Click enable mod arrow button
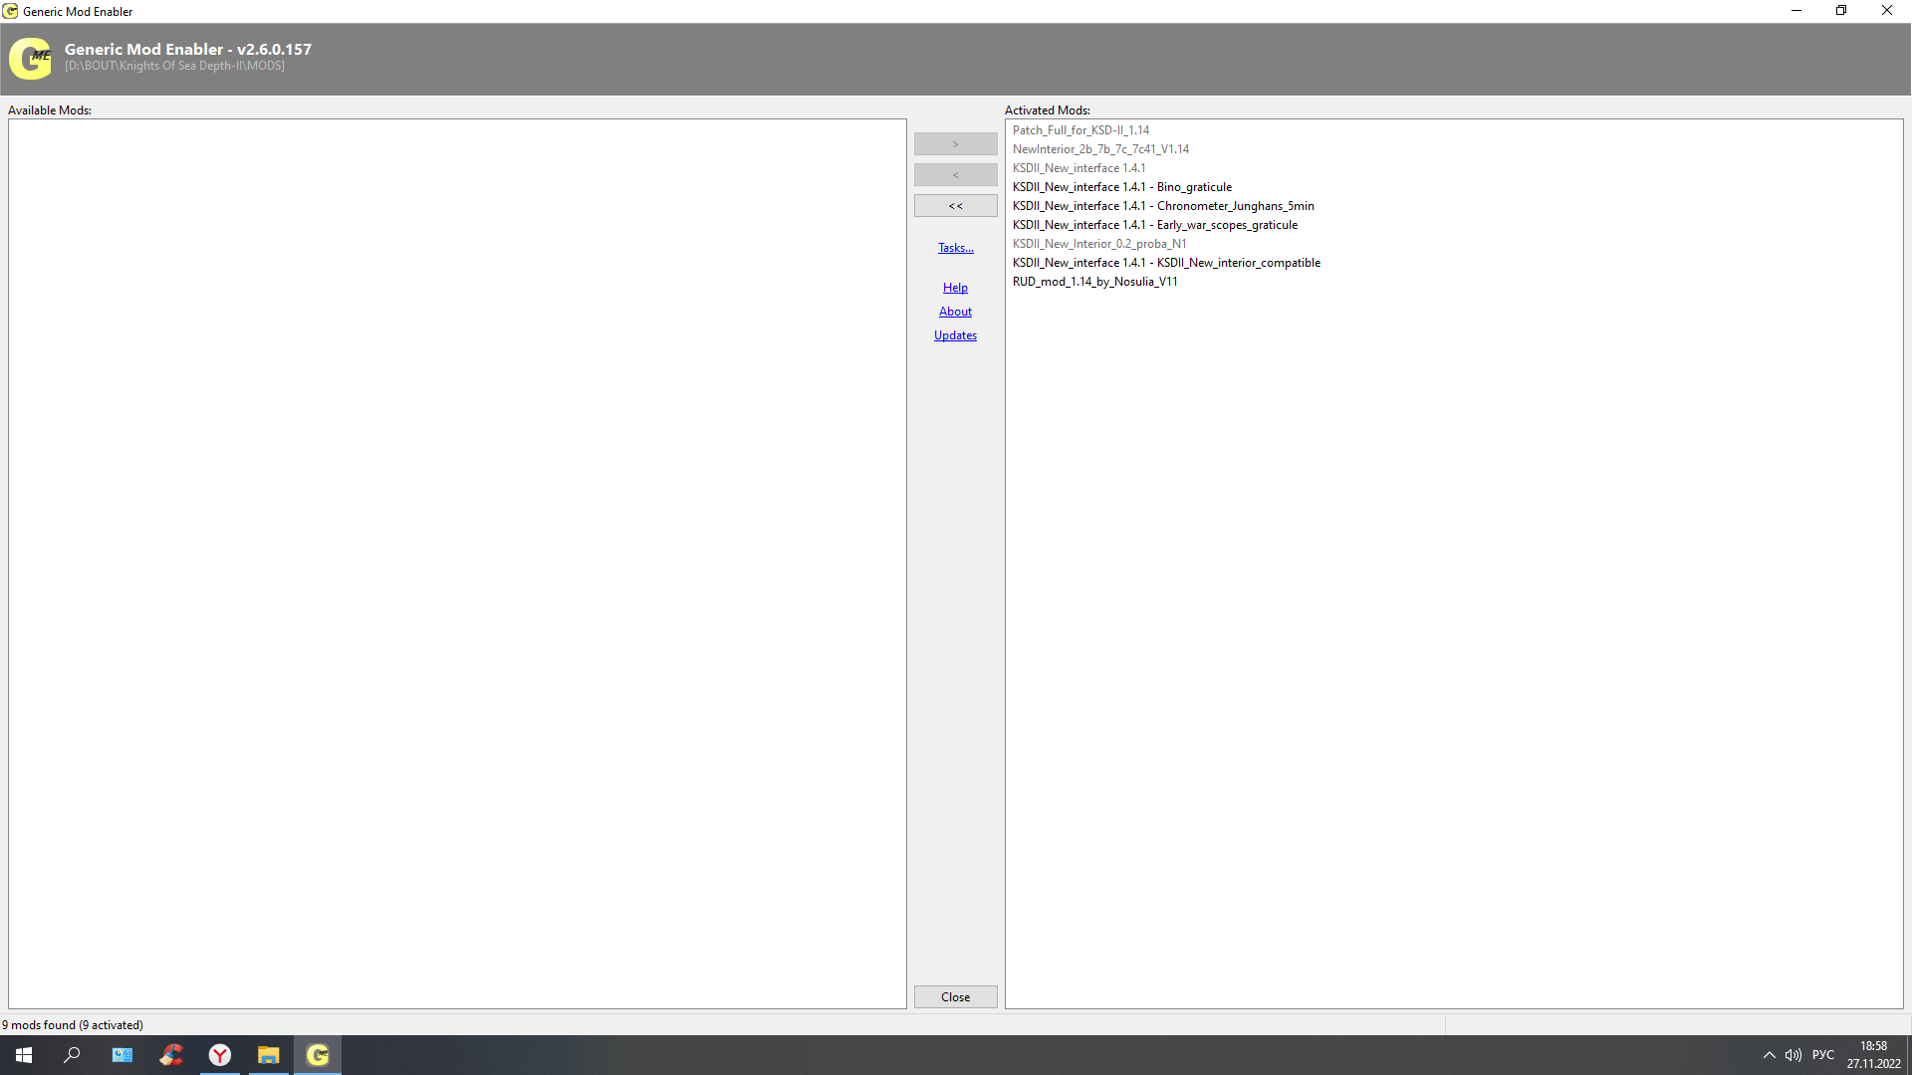 click(956, 144)
